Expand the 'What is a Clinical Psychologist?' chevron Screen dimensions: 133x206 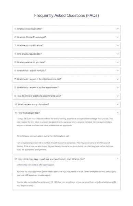[x=118, y=37]
